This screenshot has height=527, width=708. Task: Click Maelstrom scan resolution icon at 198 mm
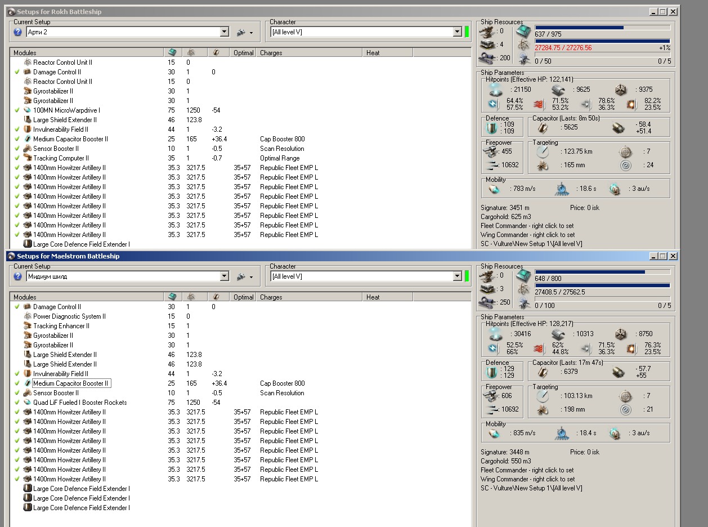(543, 409)
